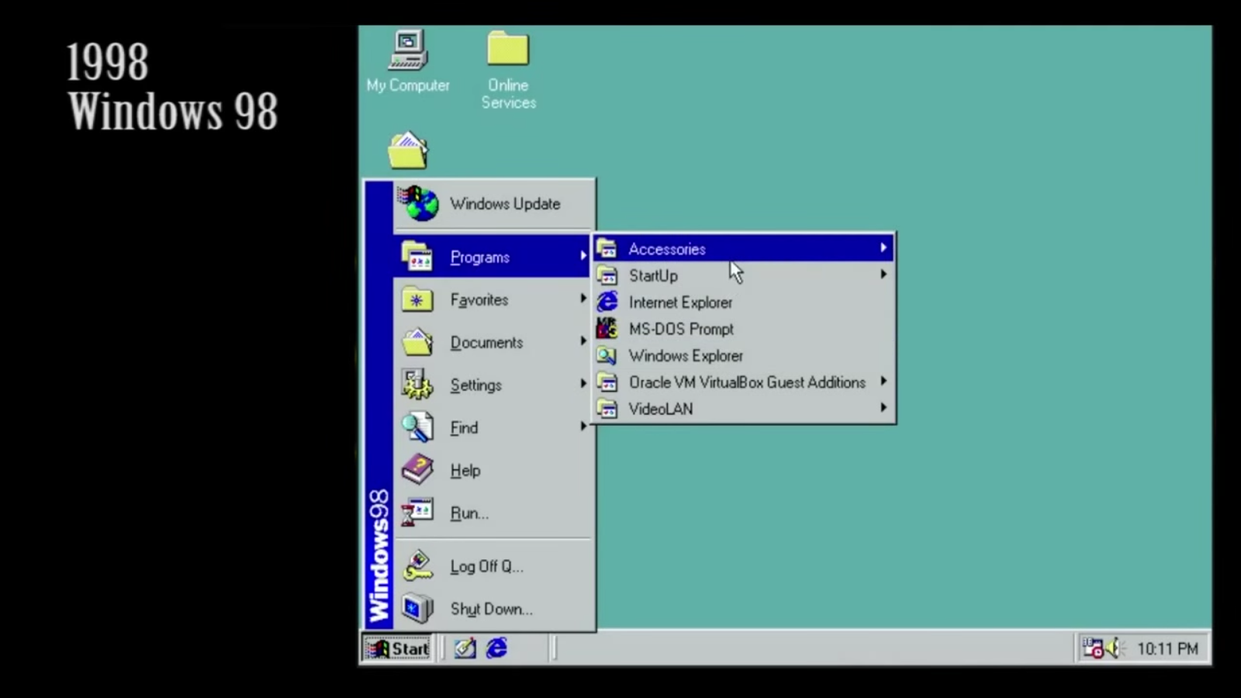1241x698 pixels.
Task: Click the Programs folder icon
Action: [417, 257]
